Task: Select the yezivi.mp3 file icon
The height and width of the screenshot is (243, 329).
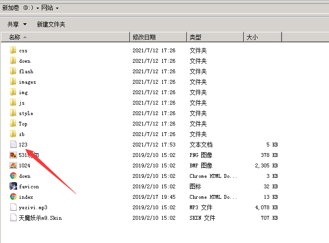Action: (13, 207)
